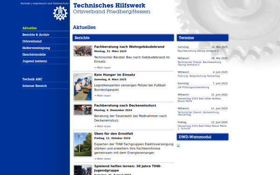
Task: Open Üben für den Ernstfall headline
Action: click(113, 134)
